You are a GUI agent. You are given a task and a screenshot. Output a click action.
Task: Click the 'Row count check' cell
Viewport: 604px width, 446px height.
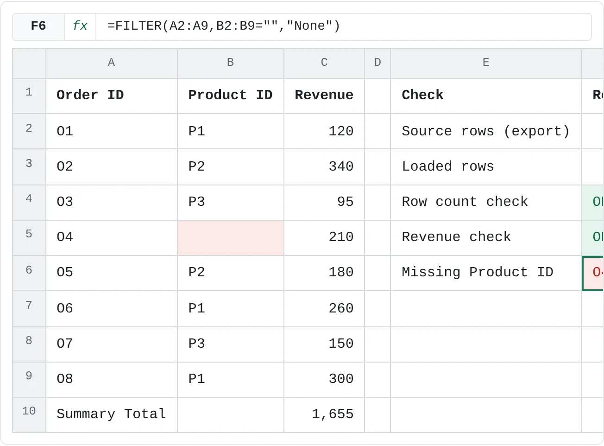coord(486,203)
